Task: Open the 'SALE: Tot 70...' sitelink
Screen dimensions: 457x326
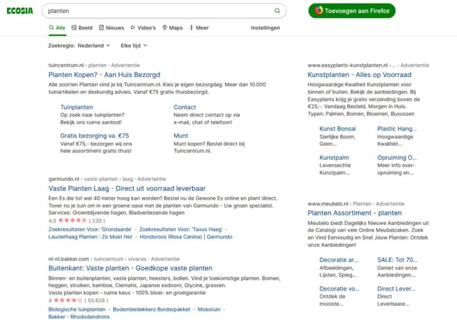Action: (397, 260)
